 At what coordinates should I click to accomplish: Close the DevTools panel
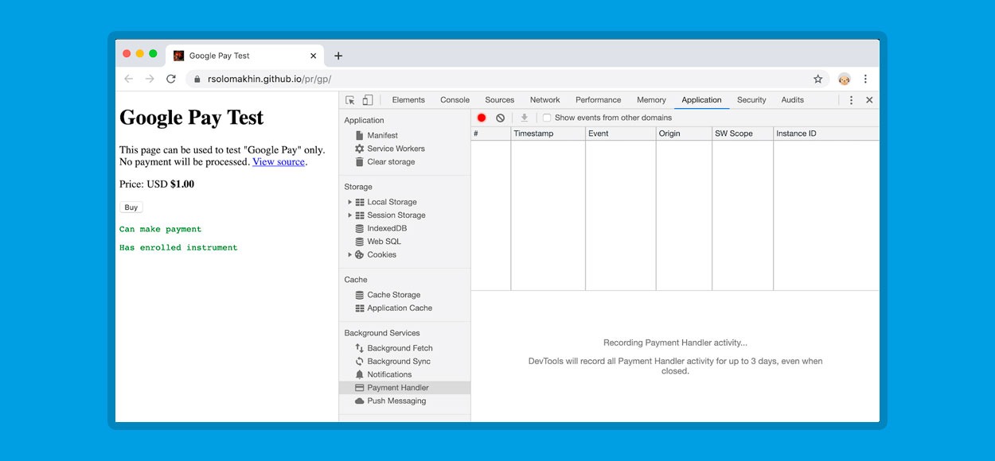click(869, 100)
